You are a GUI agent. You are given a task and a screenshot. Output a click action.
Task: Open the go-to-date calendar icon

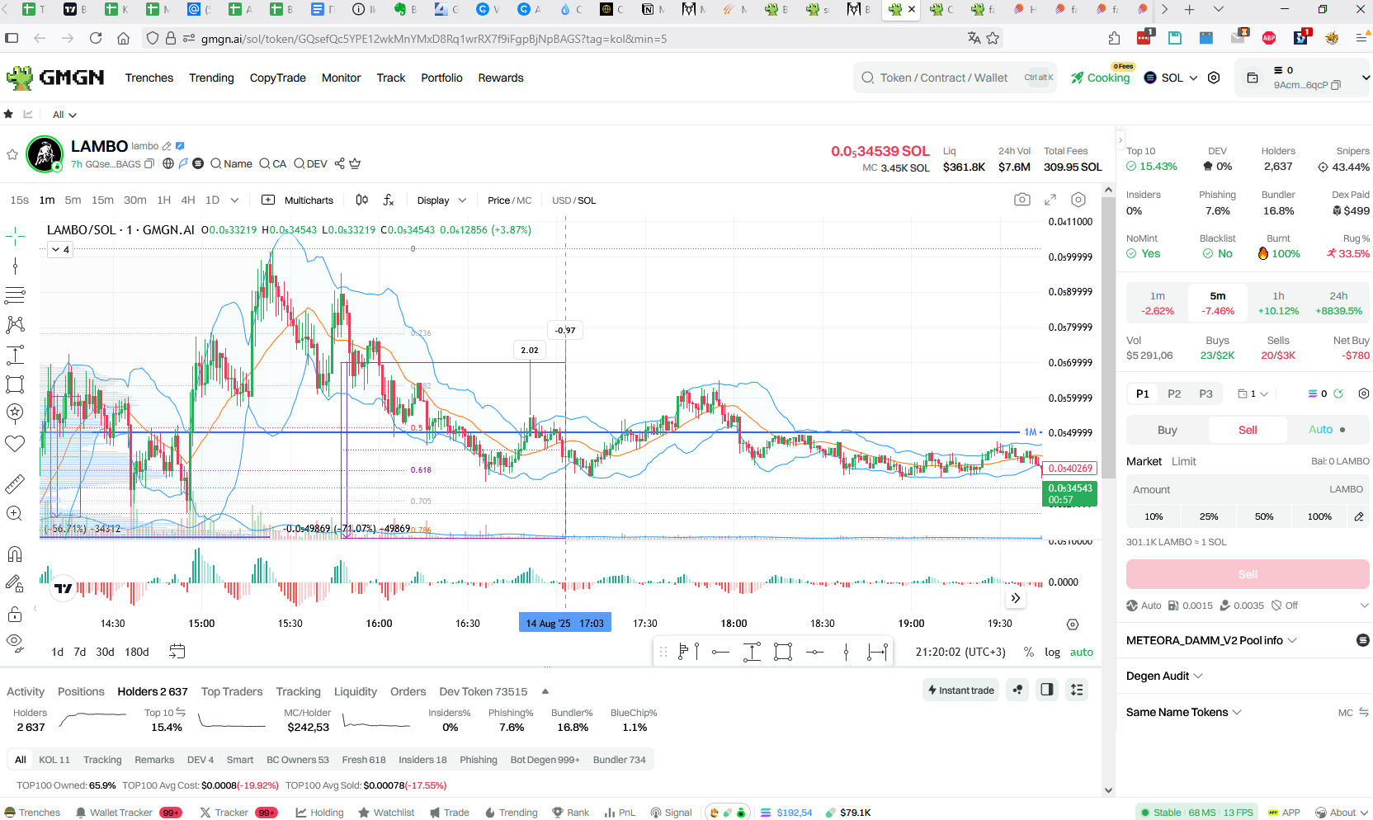coord(177,652)
